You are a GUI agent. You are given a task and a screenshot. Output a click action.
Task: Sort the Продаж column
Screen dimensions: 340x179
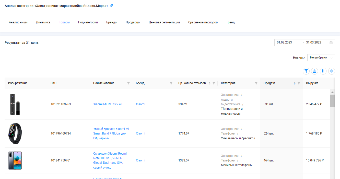(x=295, y=83)
